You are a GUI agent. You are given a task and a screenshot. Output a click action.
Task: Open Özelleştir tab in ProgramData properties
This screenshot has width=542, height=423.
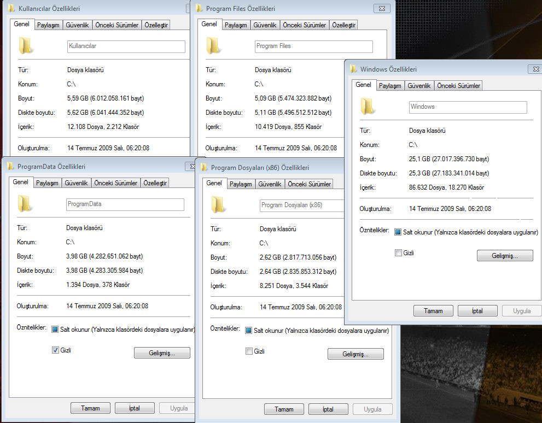click(155, 184)
